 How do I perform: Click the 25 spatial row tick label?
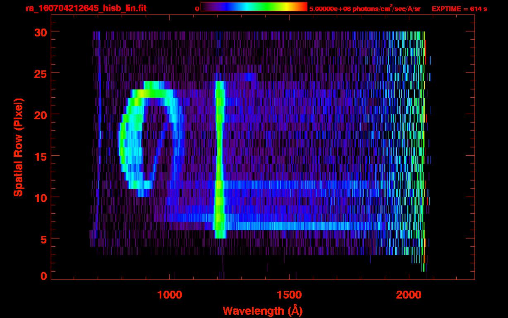pos(41,73)
